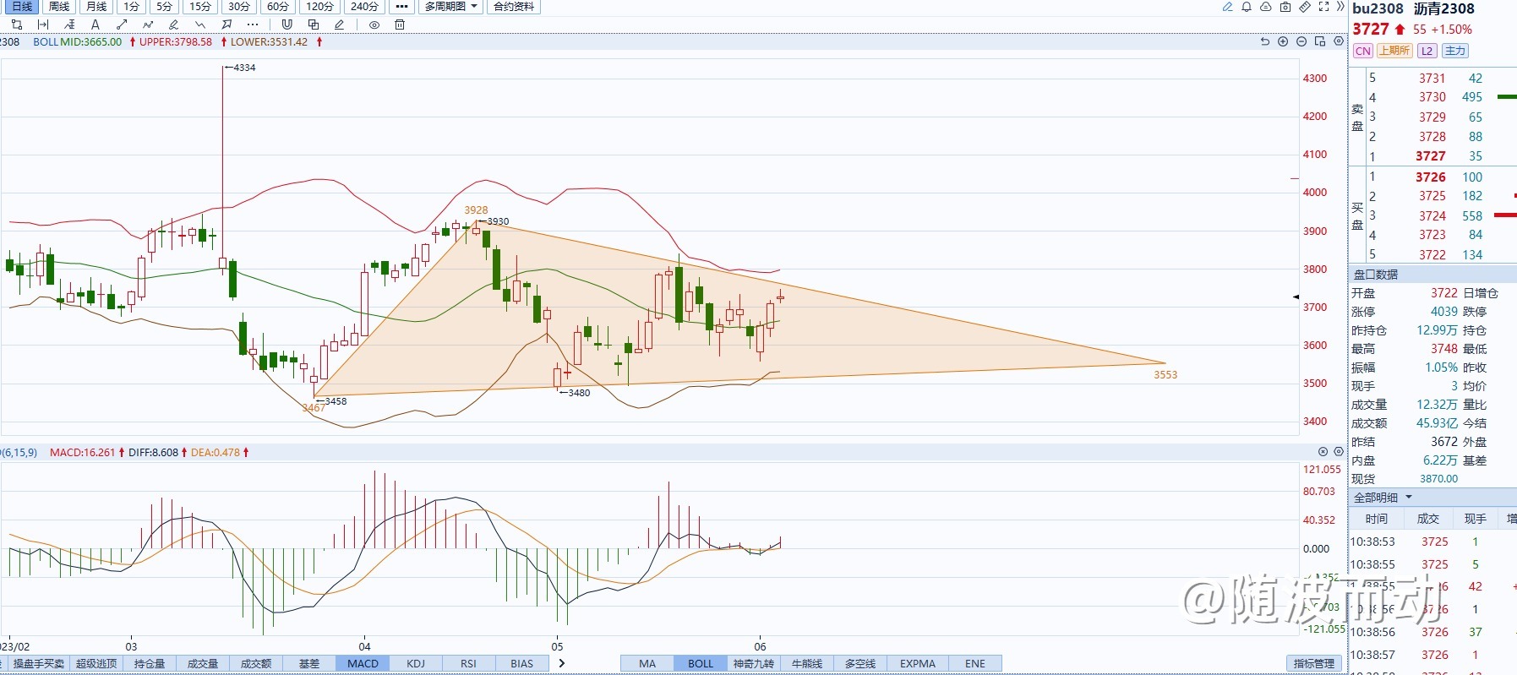Click the 主力 main contract tag
The height and width of the screenshot is (675, 1517).
tap(1455, 51)
